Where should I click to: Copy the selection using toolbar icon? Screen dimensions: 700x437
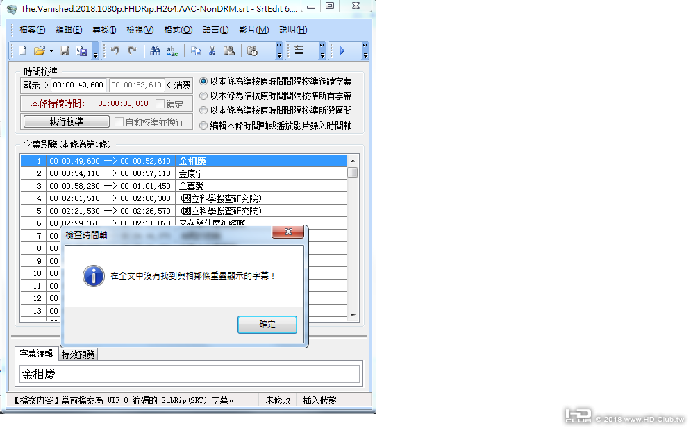coord(196,51)
